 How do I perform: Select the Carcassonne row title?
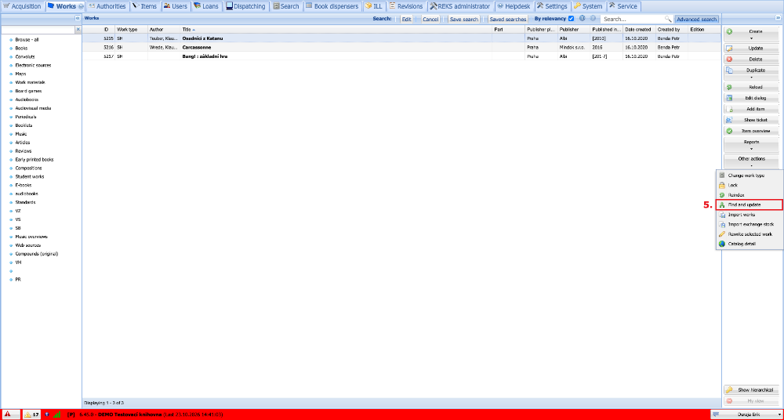(x=197, y=47)
